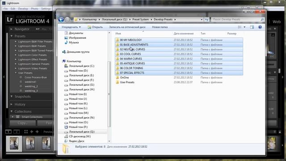Collapse User Presets group

16,73
